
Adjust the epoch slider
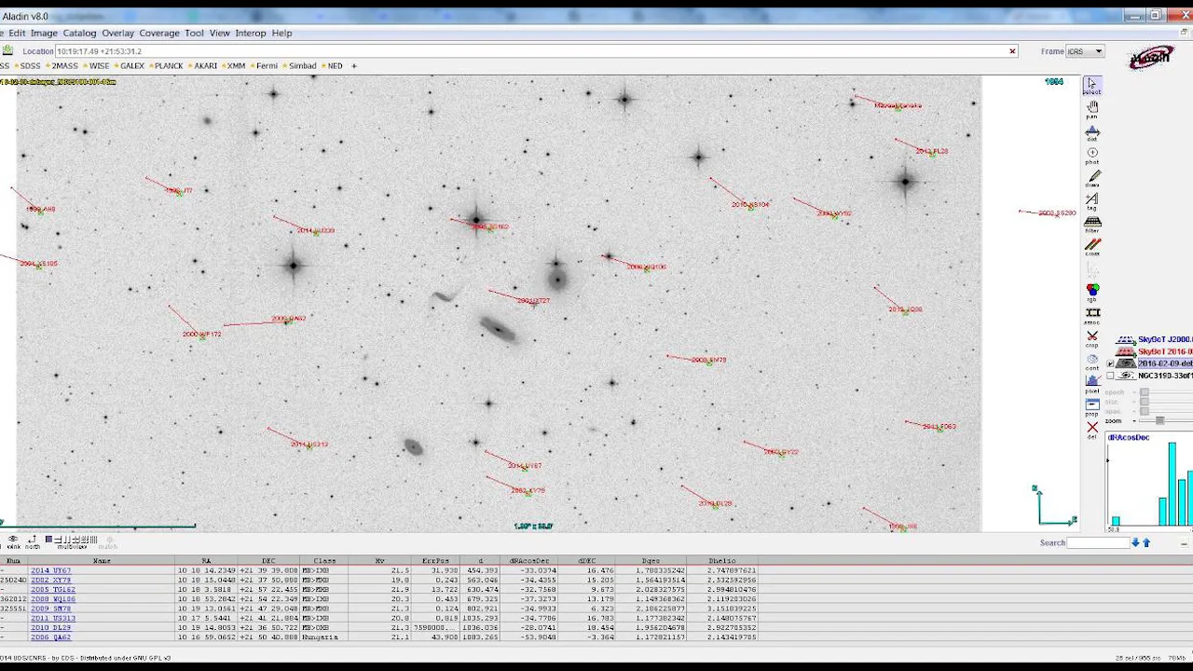[1145, 392]
